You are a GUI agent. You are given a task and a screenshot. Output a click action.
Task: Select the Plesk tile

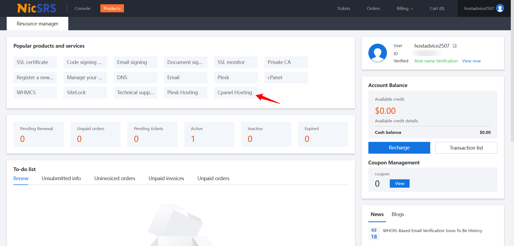pyautogui.click(x=236, y=77)
